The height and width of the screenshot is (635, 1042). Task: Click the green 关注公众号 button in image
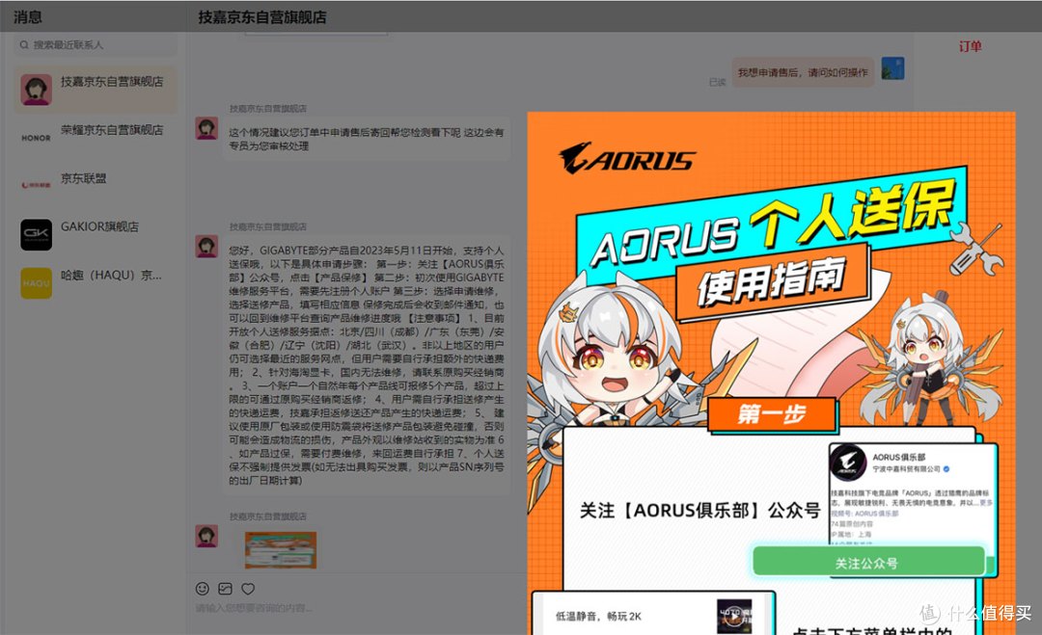tap(868, 563)
